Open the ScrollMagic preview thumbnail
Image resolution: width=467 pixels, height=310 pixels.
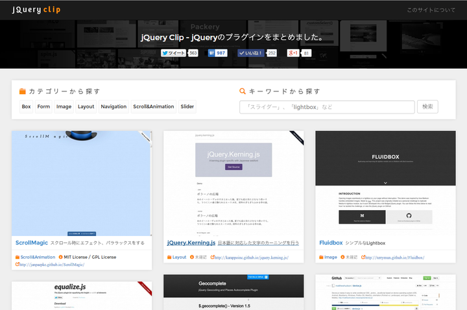82,184
